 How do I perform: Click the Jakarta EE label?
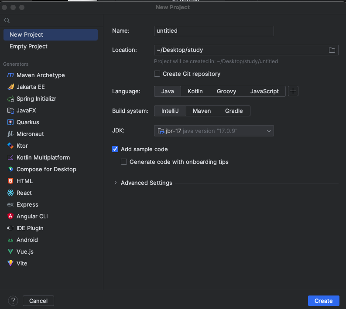click(31, 87)
